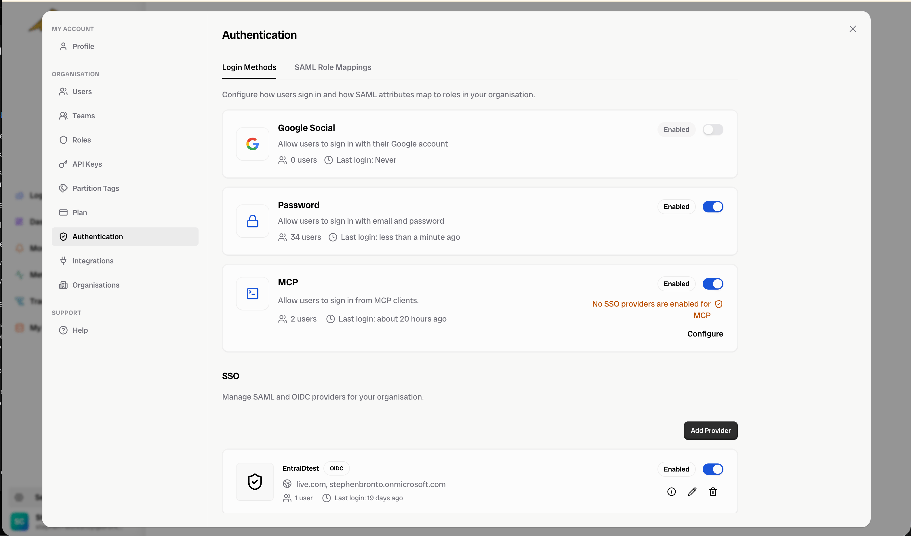Click the MCP terminal icon
Screen dimensions: 911x536
(x=253, y=294)
